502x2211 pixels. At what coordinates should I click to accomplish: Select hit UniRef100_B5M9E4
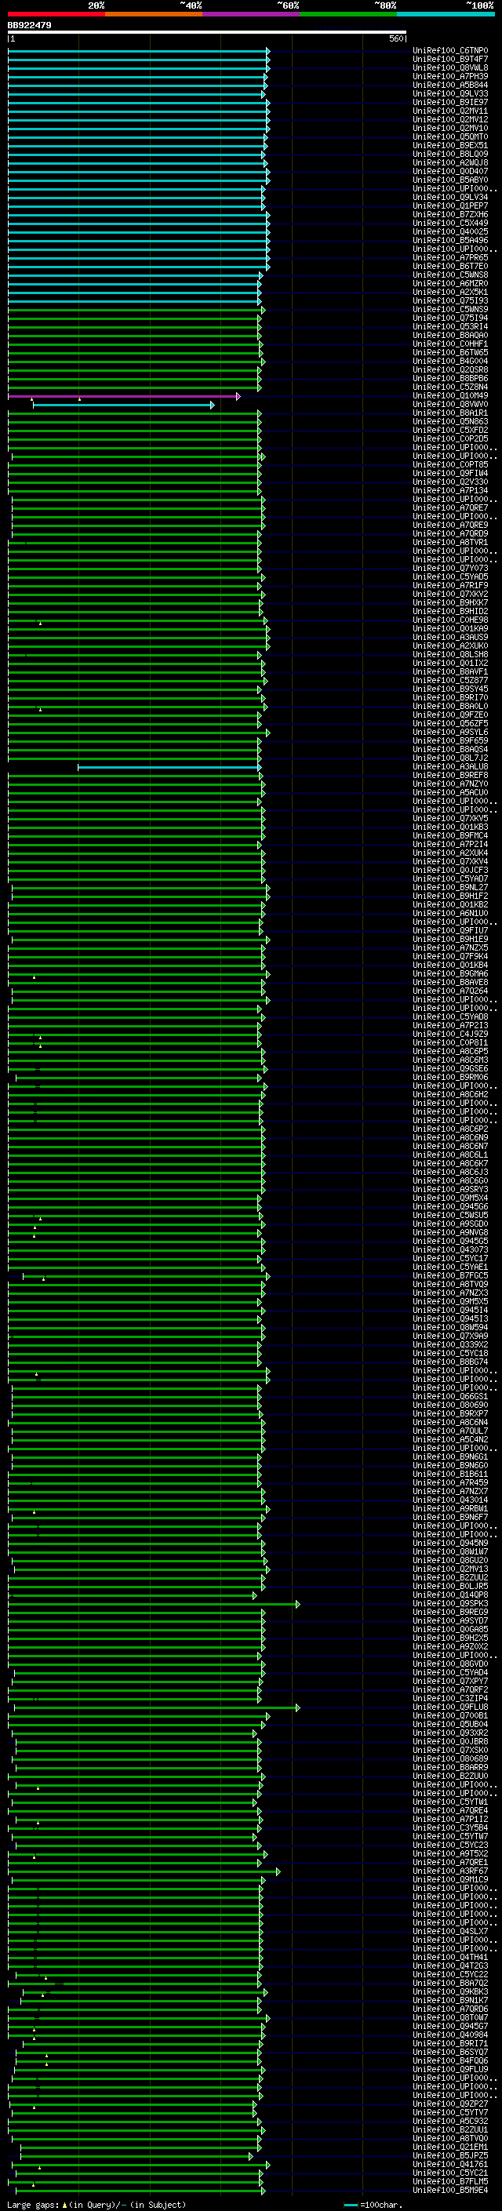[450, 2190]
